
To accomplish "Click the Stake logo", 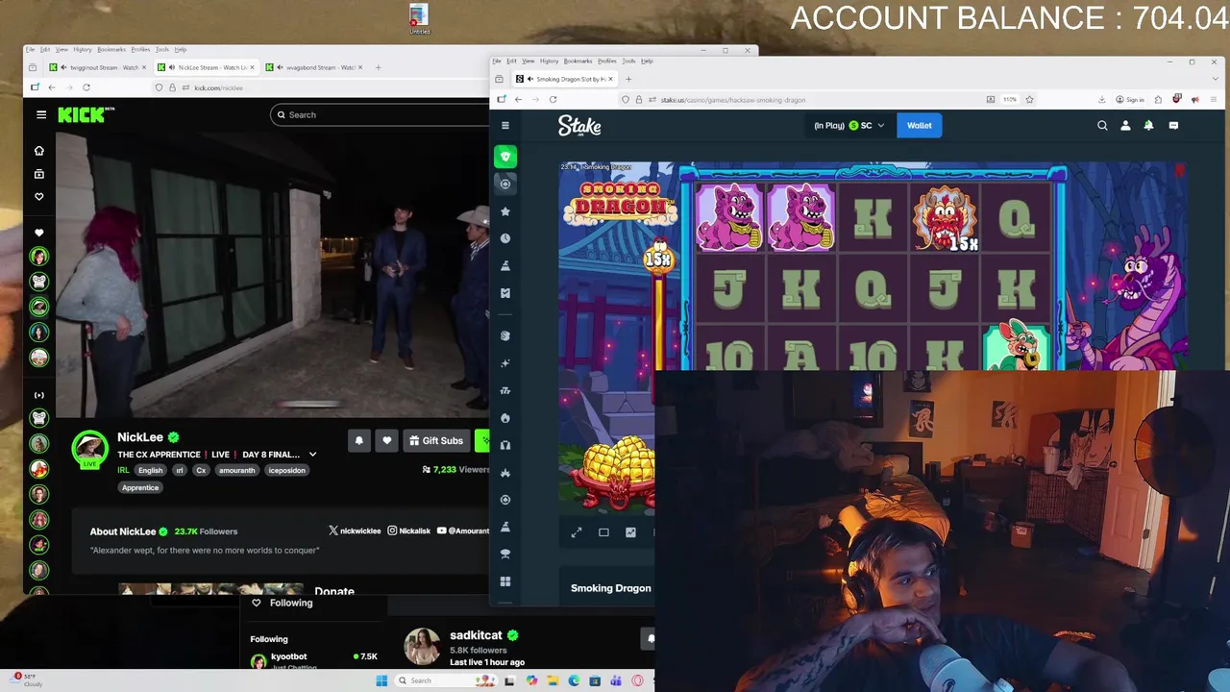I will [579, 126].
